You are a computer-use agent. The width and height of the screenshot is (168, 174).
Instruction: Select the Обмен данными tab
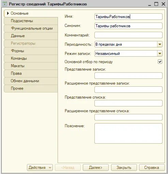(31, 81)
